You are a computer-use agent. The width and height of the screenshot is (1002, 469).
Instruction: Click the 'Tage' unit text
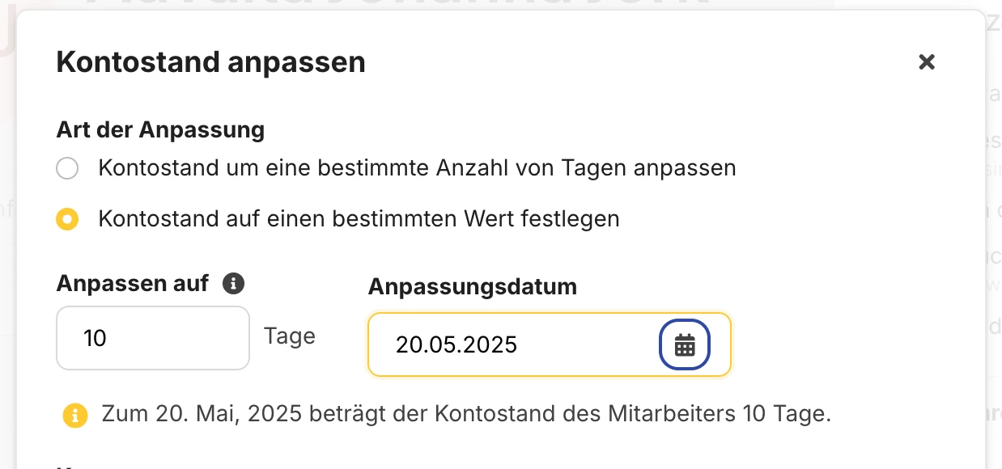(290, 336)
